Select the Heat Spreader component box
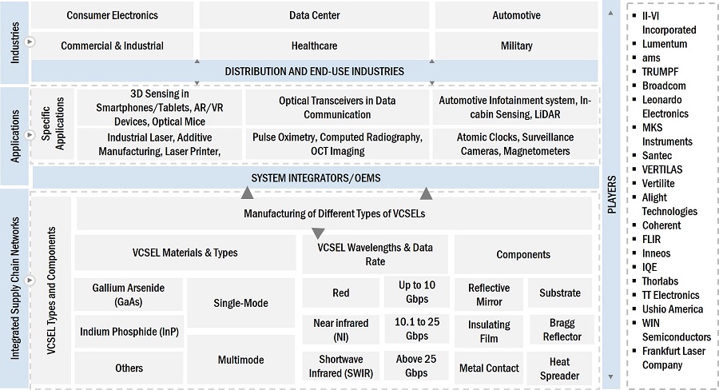 click(x=559, y=368)
